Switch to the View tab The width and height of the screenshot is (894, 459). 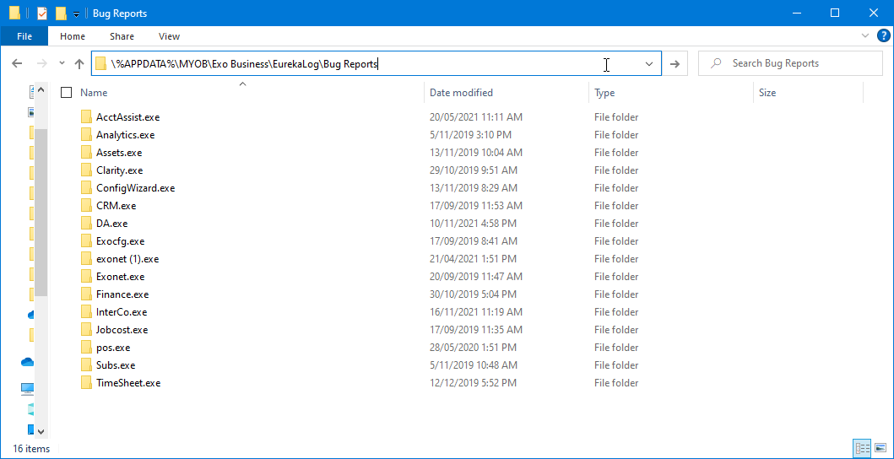tap(169, 36)
